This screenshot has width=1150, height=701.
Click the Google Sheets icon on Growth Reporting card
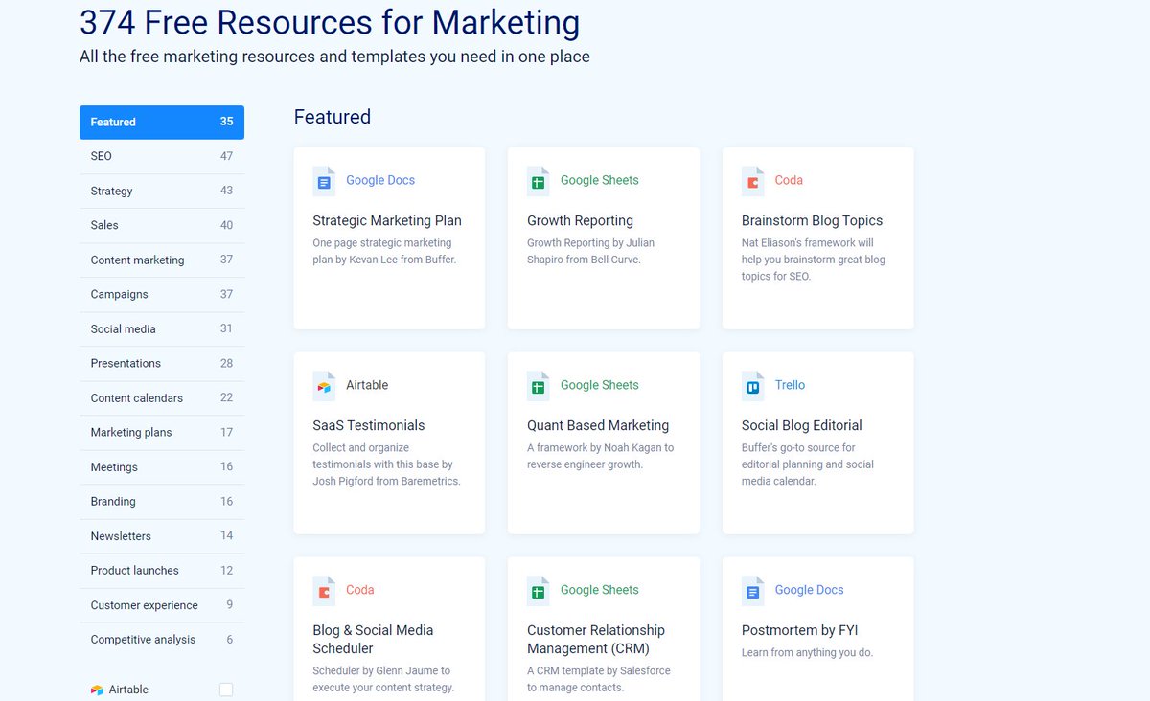click(x=539, y=181)
